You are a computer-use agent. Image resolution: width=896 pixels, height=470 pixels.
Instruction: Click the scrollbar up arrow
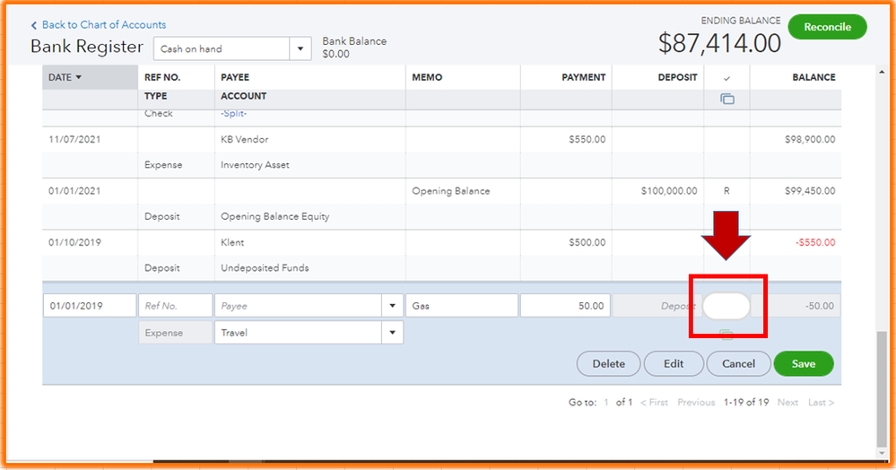881,72
